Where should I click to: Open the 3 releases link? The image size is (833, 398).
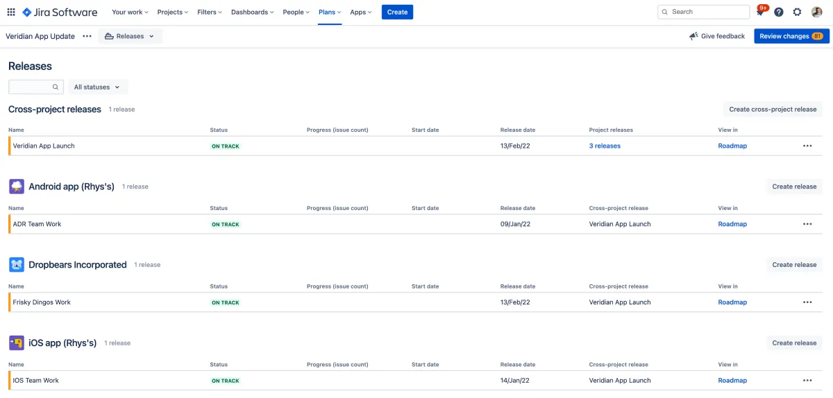[605, 146]
